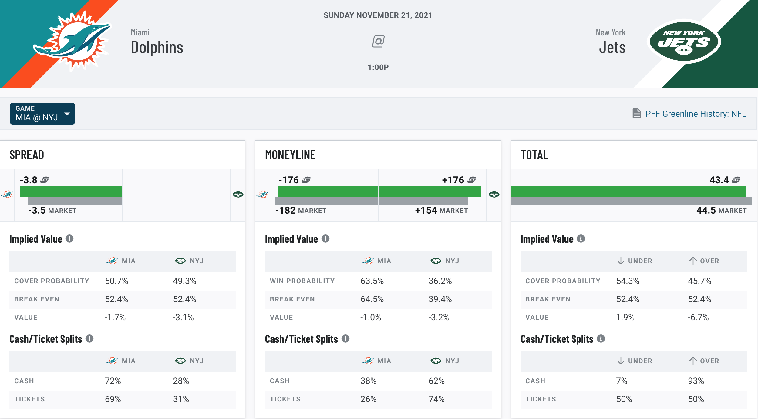
Task: Click moneyline cash split 62% for NYJ
Action: [436, 381]
